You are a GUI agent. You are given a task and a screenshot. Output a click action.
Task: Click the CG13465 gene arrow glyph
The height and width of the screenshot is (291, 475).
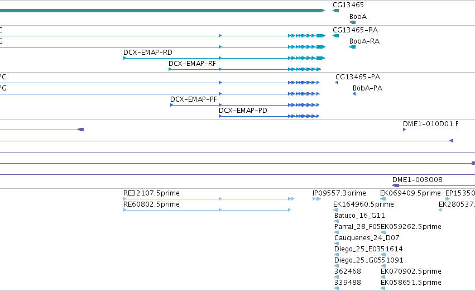(335, 11)
